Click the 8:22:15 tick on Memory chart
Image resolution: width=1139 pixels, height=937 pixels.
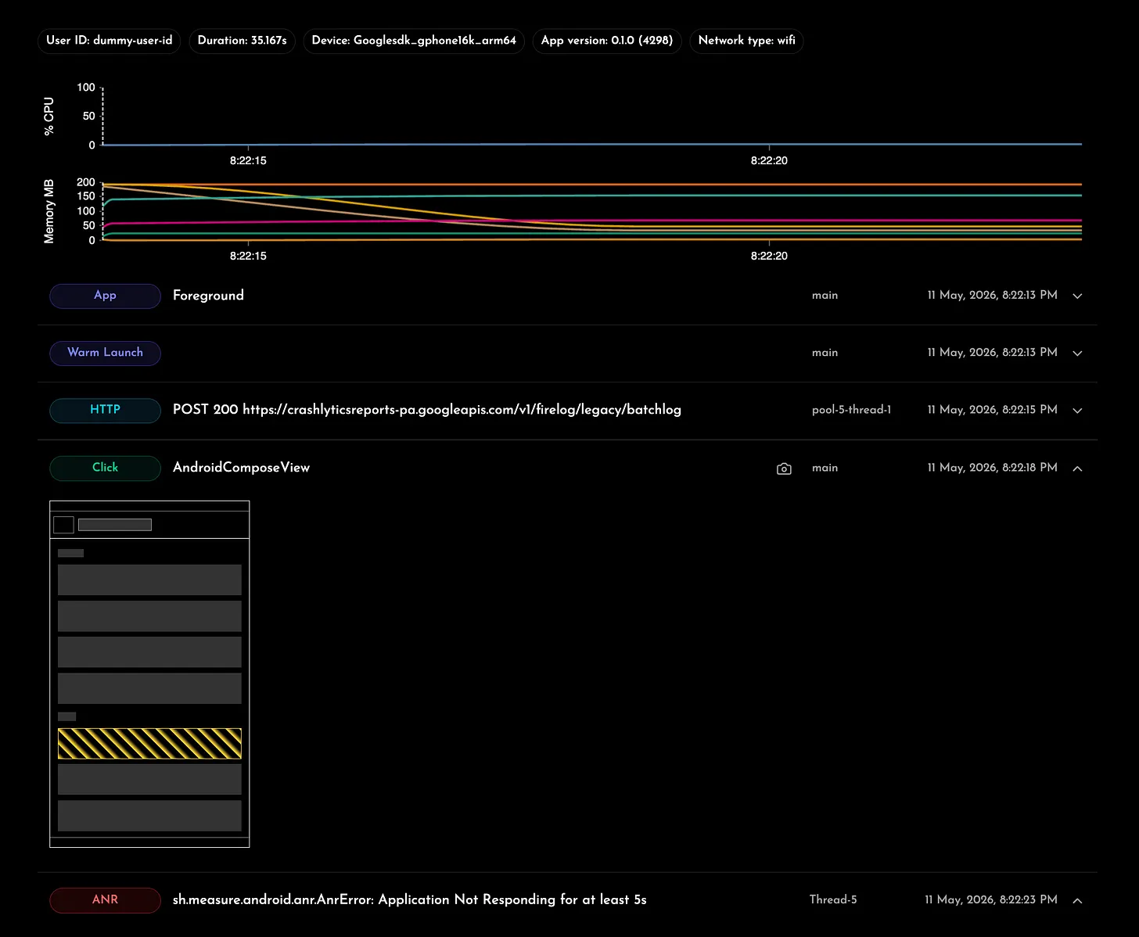[248, 256]
